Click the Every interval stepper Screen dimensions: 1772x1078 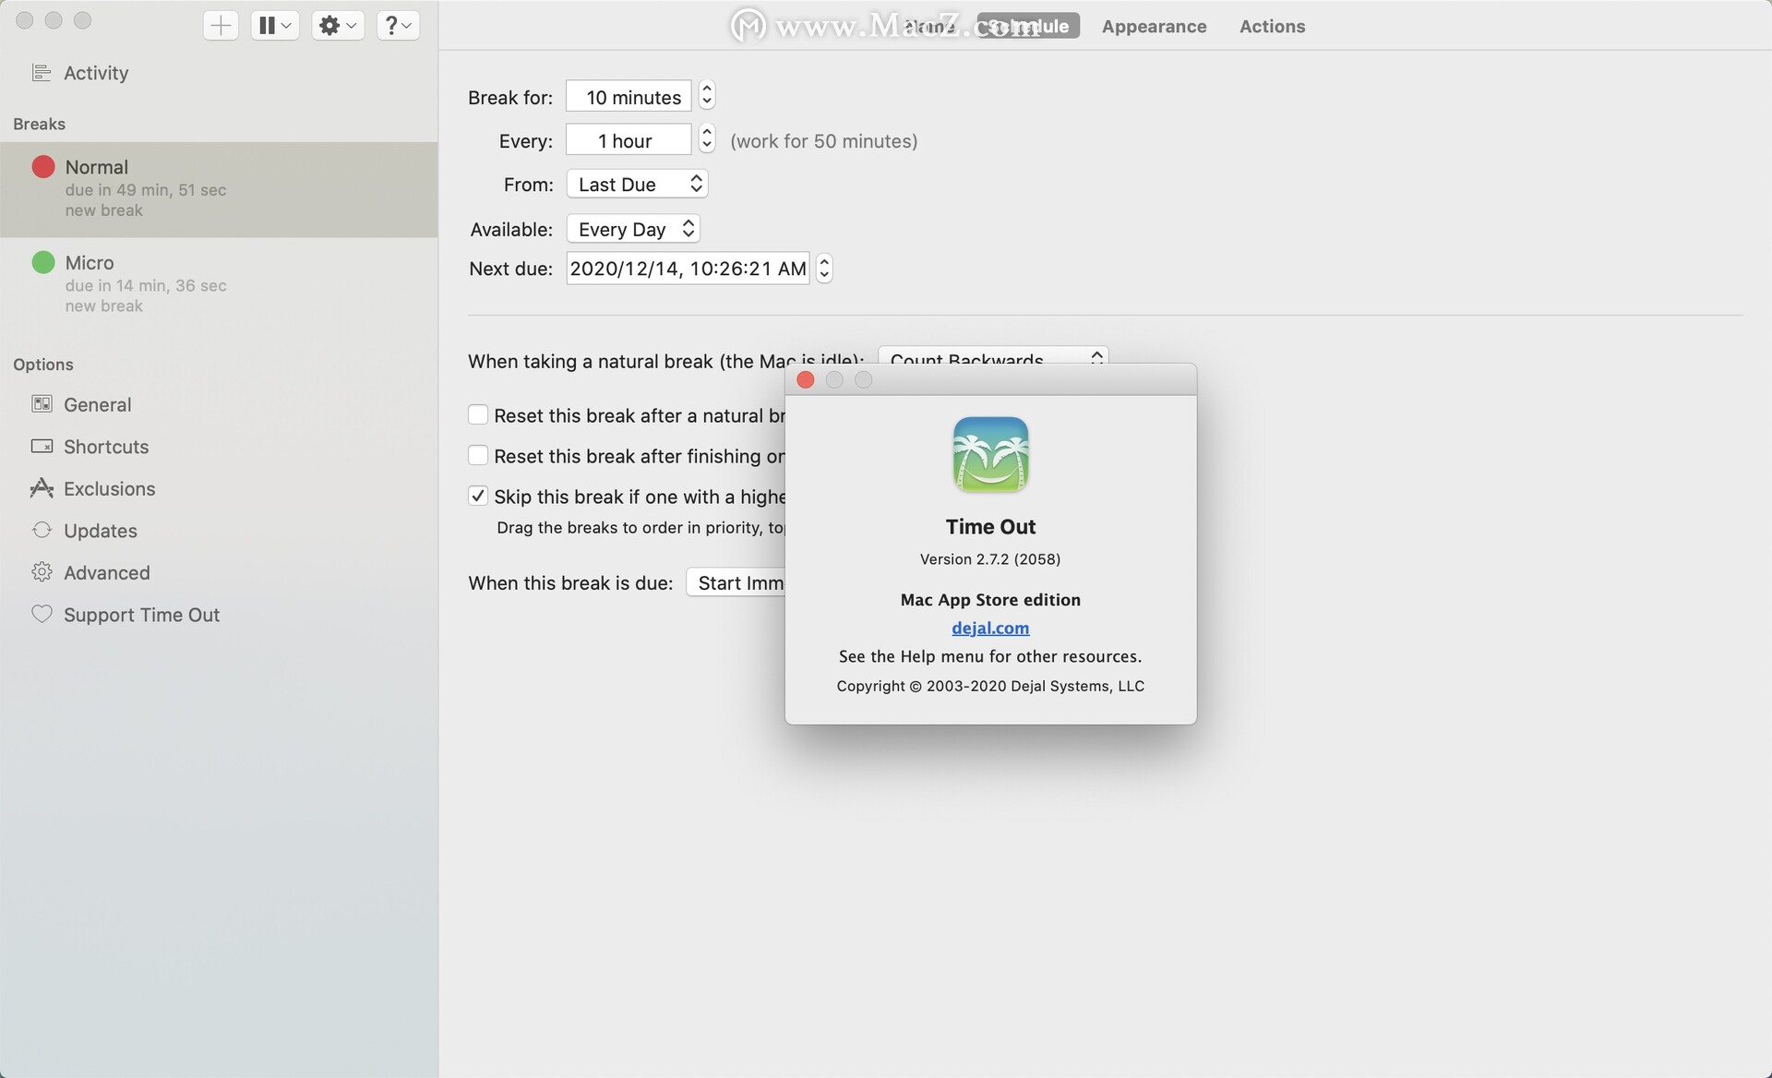(x=707, y=138)
